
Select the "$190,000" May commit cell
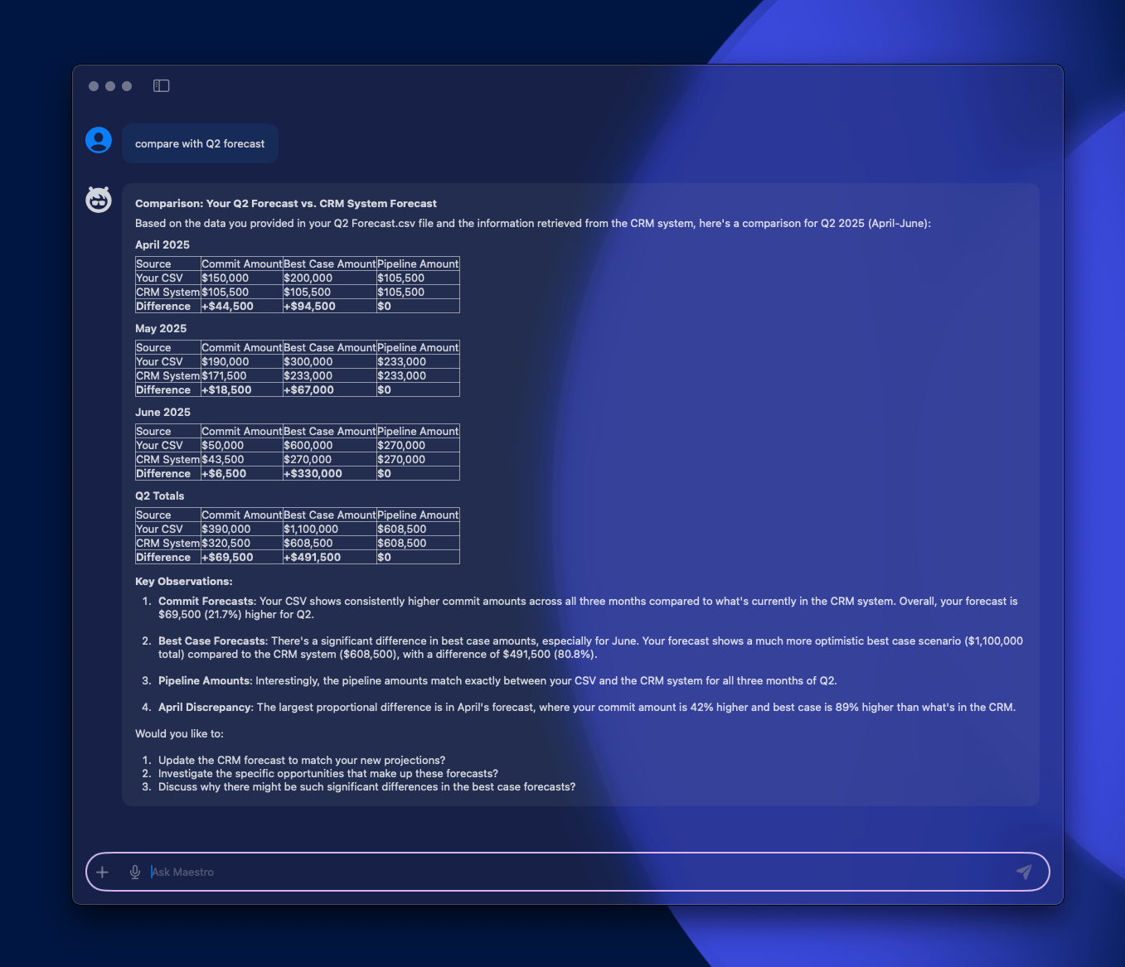[241, 361]
